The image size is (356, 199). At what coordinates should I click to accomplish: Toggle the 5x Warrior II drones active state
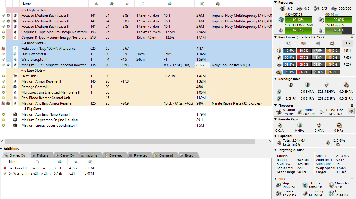pos(5,174)
